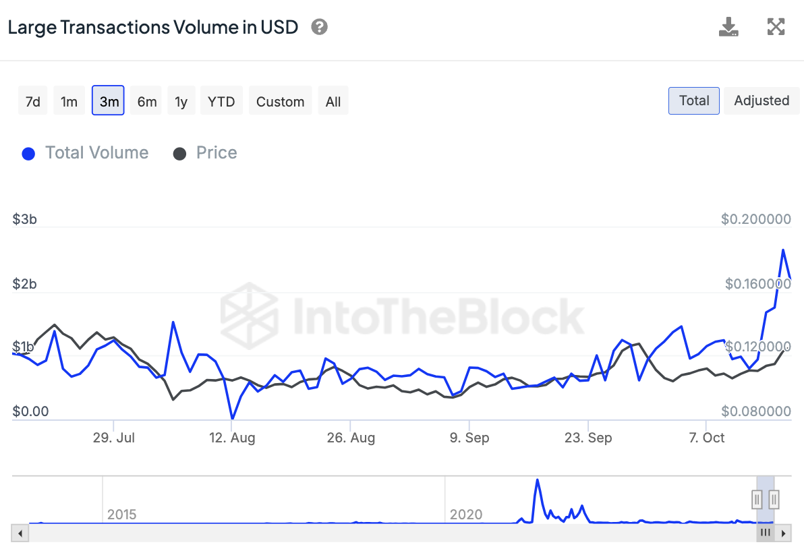Click the 3m range button

109,102
